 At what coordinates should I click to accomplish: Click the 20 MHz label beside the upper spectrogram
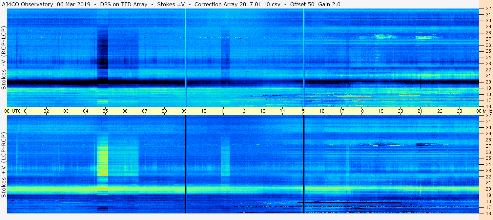pyautogui.click(x=488, y=82)
